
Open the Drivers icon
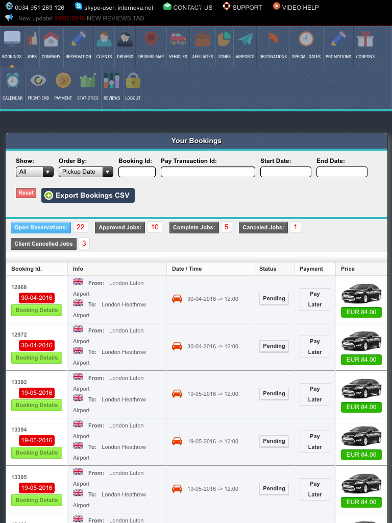pos(125,39)
